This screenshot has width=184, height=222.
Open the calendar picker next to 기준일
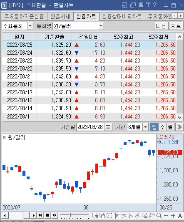108,127
